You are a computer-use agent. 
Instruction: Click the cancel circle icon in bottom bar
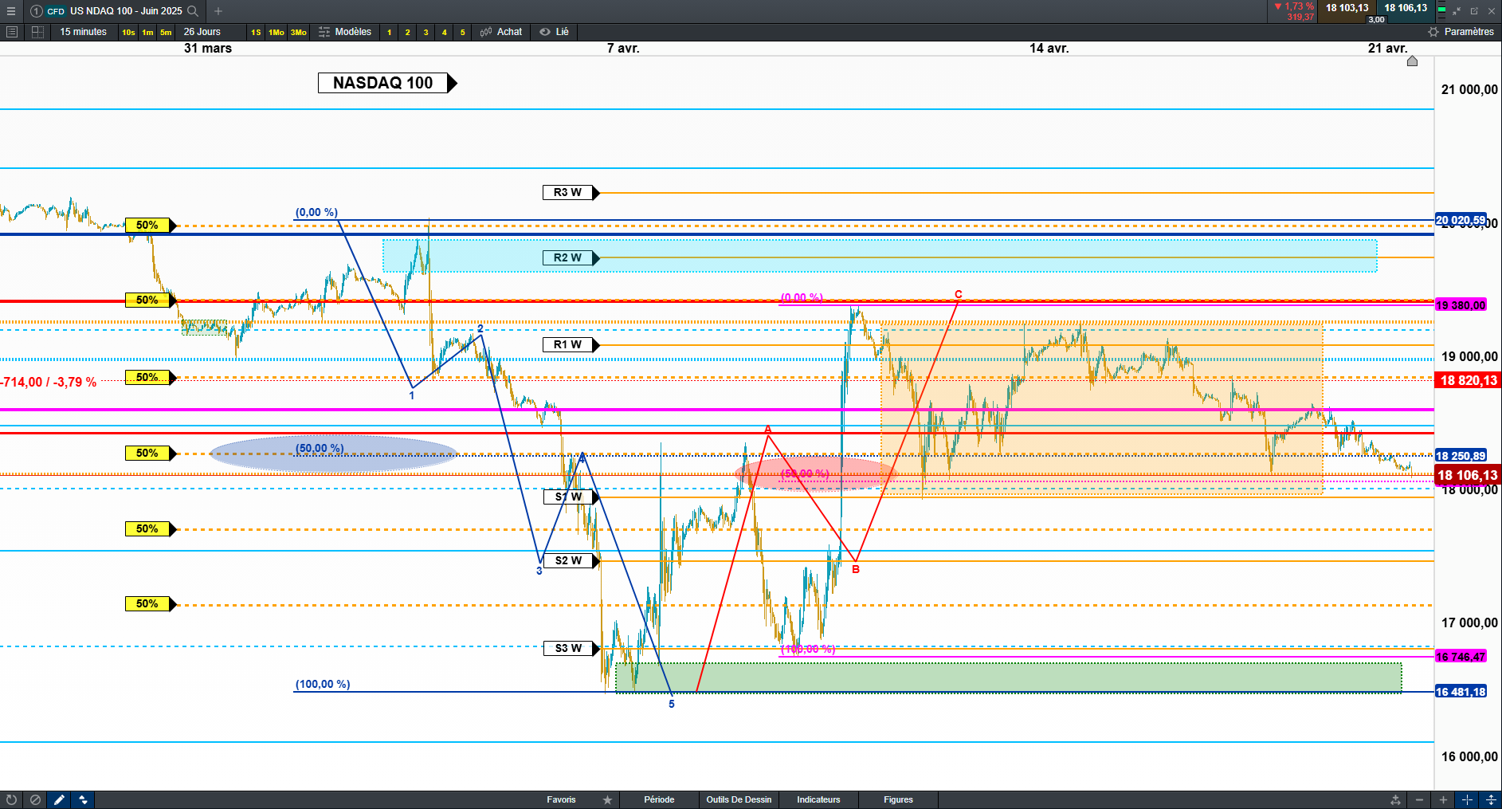pyautogui.click(x=35, y=799)
